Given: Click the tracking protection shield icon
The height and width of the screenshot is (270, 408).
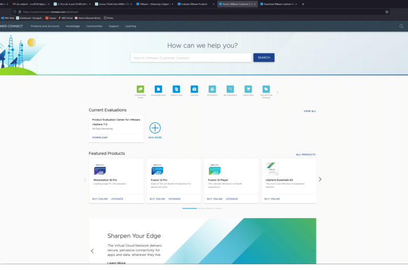Looking at the screenshot, I should point(15,12).
